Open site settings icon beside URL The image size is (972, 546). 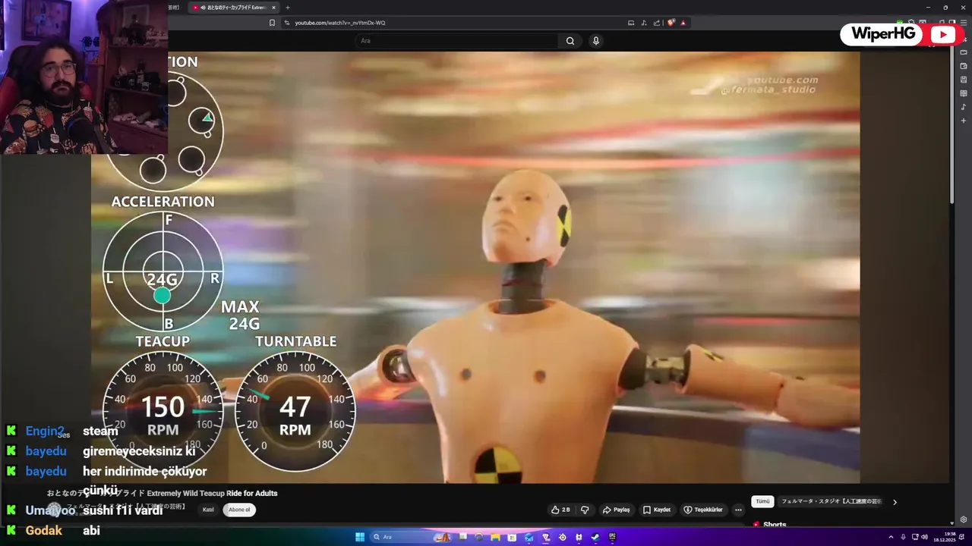pos(287,23)
